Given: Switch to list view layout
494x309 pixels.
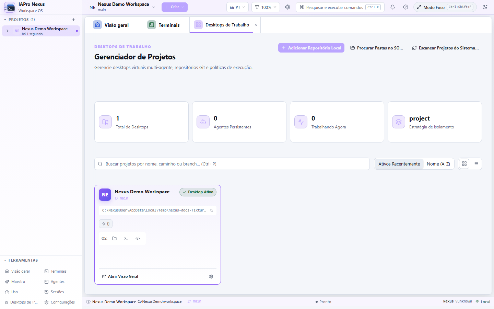Looking at the screenshot, I should tap(476, 164).
